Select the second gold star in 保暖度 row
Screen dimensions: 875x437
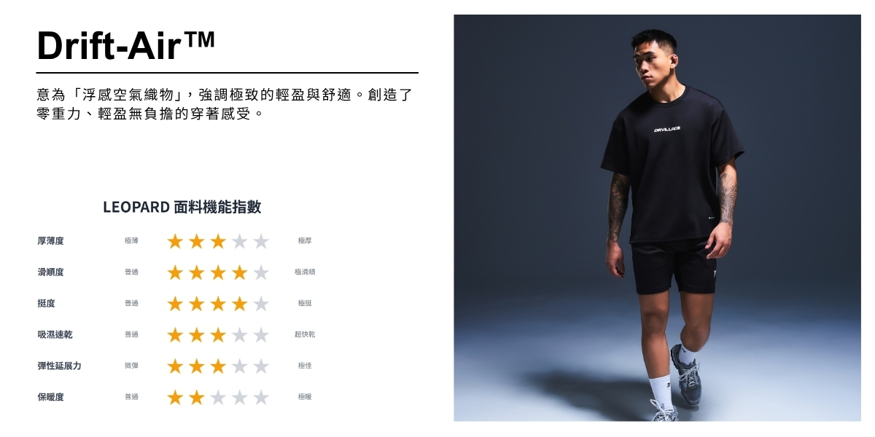pos(196,398)
